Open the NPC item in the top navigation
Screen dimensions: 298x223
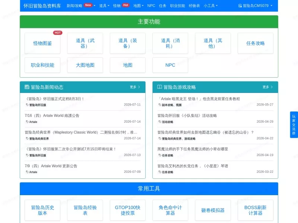point(151,6)
